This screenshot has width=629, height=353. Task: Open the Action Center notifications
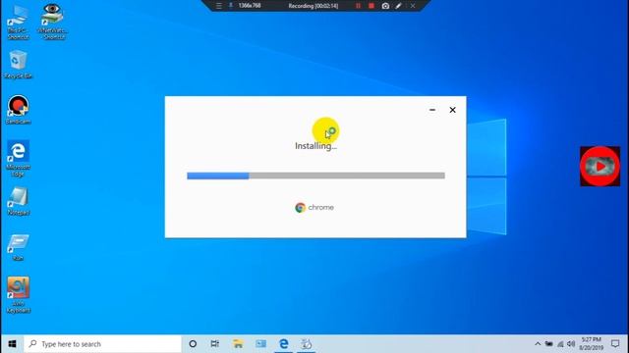tap(615, 344)
